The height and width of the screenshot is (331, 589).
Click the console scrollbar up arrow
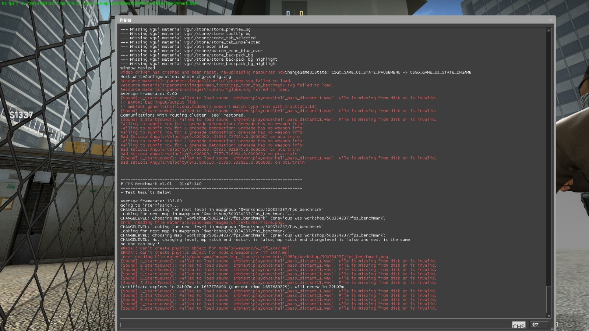[549, 30]
